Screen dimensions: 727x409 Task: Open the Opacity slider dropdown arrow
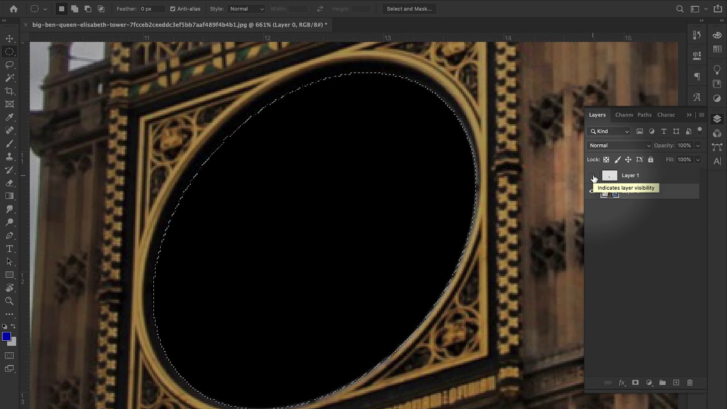pyautogui.click(x=698, y=145)
